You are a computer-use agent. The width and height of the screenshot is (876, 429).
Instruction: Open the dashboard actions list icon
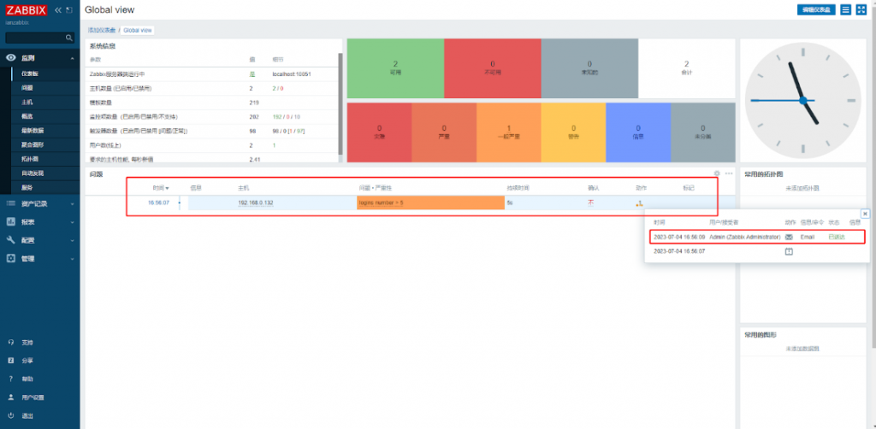(x=846, y=9)
